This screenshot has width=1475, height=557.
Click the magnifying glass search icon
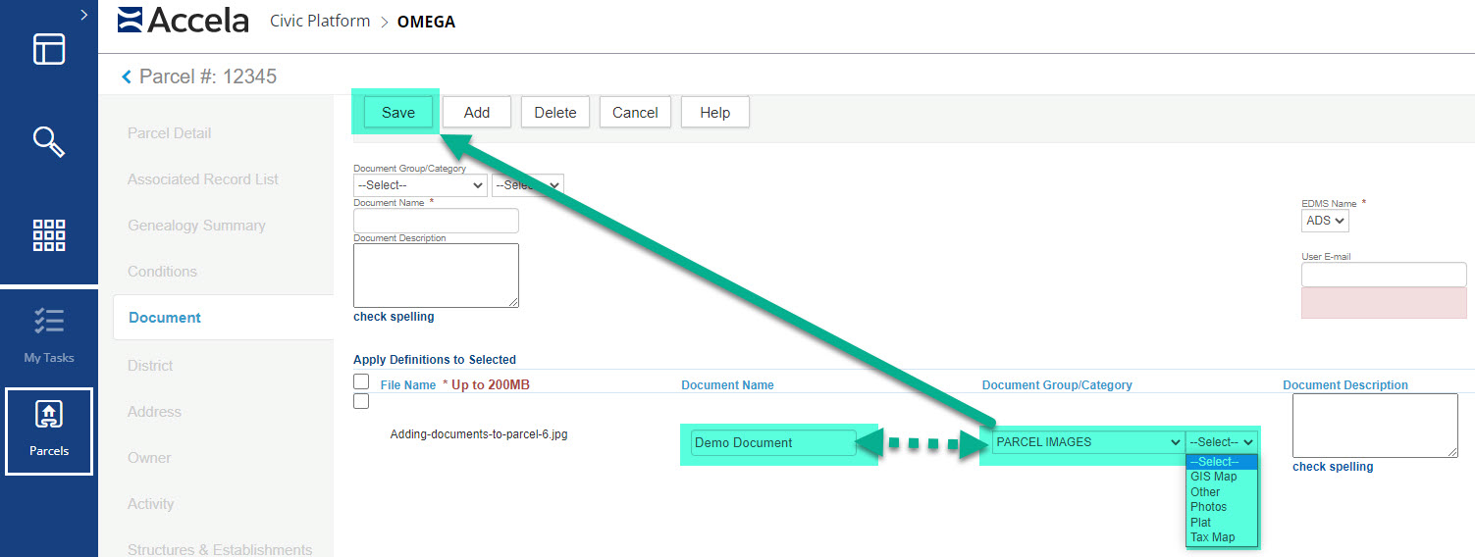click(48, 141)
